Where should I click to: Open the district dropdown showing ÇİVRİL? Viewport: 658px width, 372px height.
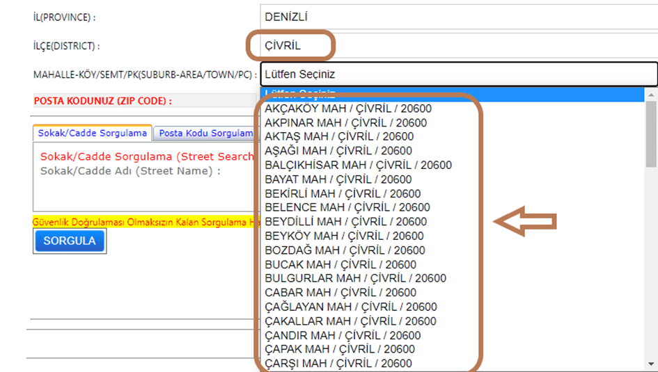456,47
